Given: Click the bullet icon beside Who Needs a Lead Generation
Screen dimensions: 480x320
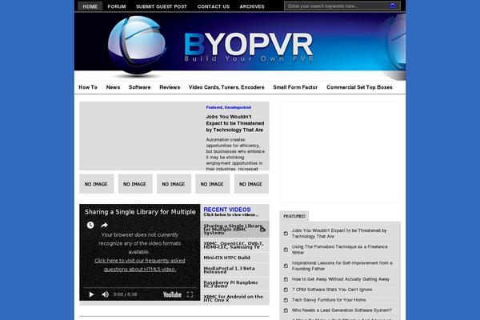Looking at the screenshot, I should coord(286,310).
